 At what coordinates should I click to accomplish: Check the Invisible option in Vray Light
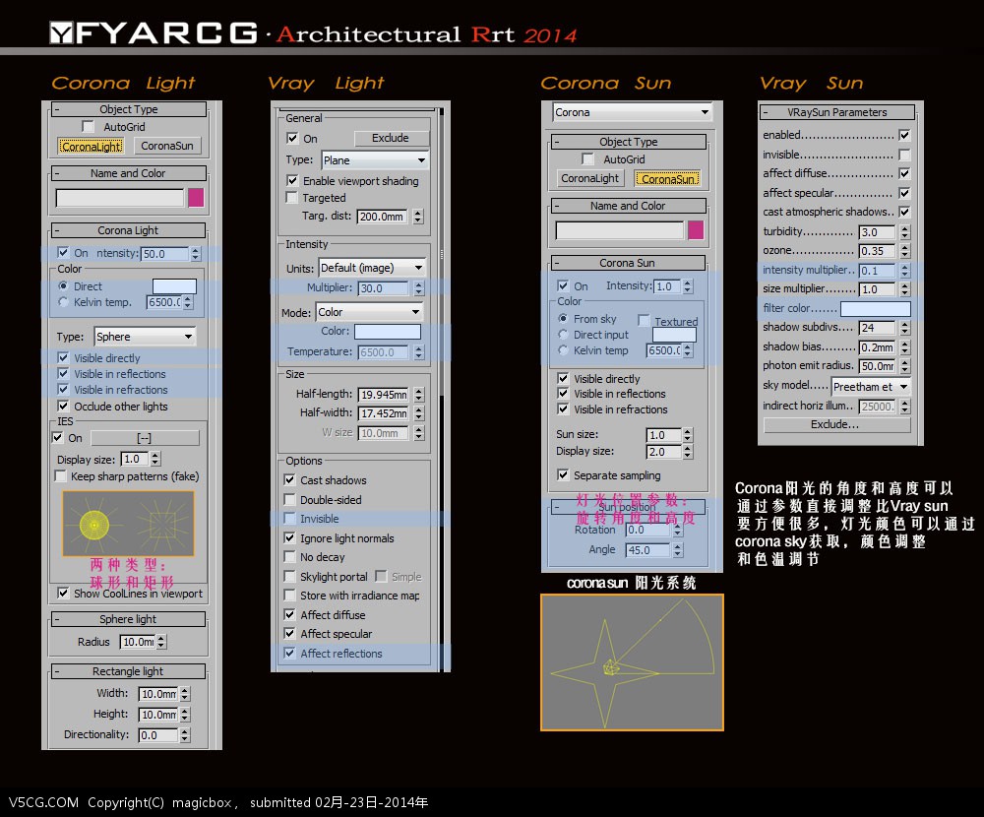289,518
